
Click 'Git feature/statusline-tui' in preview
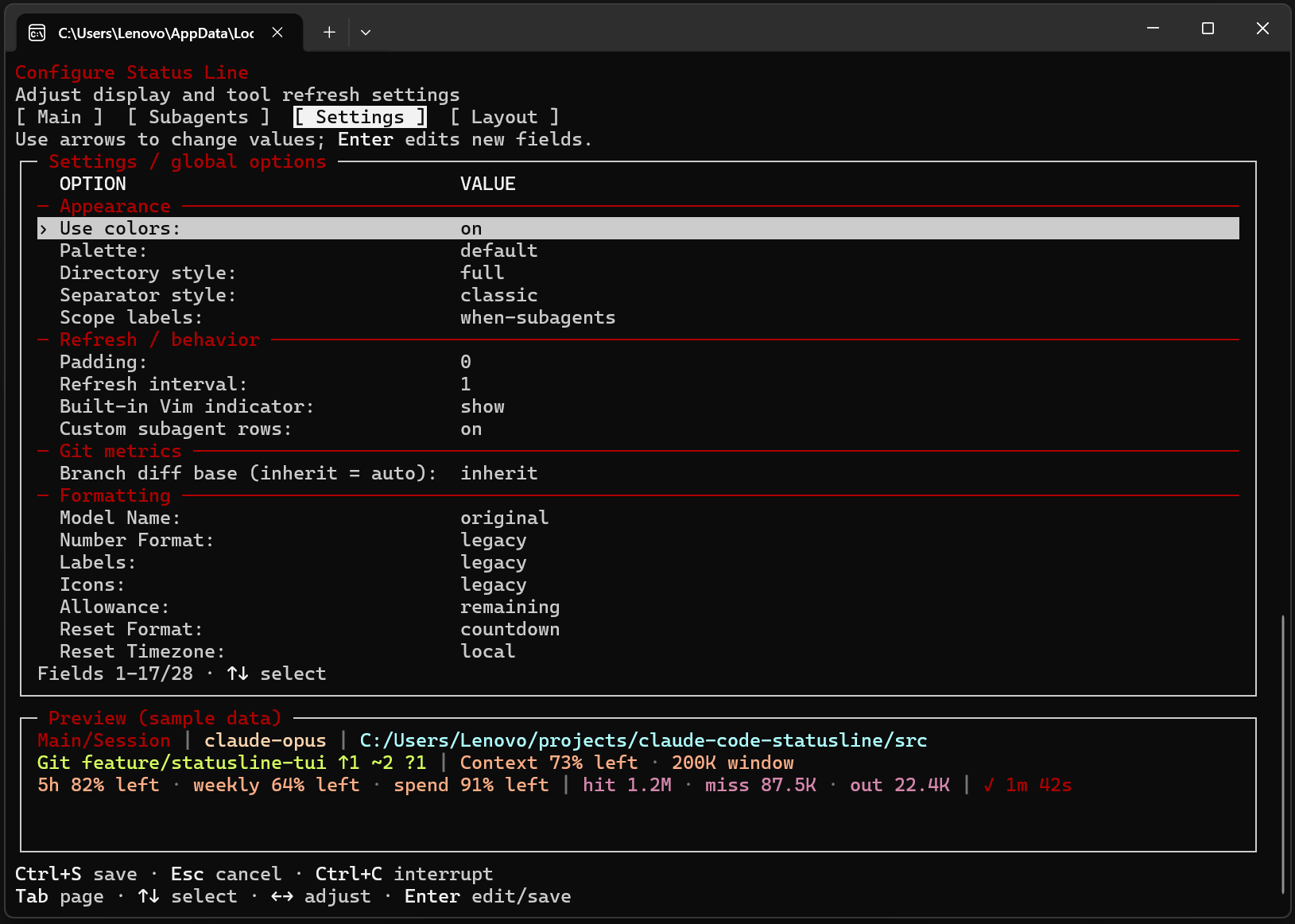click(182, 763)
